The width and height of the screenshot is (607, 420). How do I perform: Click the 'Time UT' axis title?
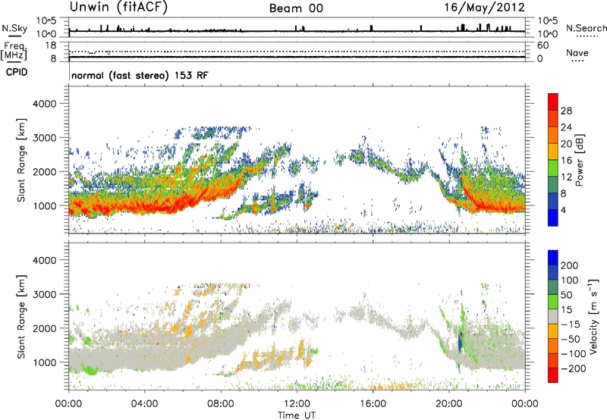pyautogui.click(x=297, y=415)
